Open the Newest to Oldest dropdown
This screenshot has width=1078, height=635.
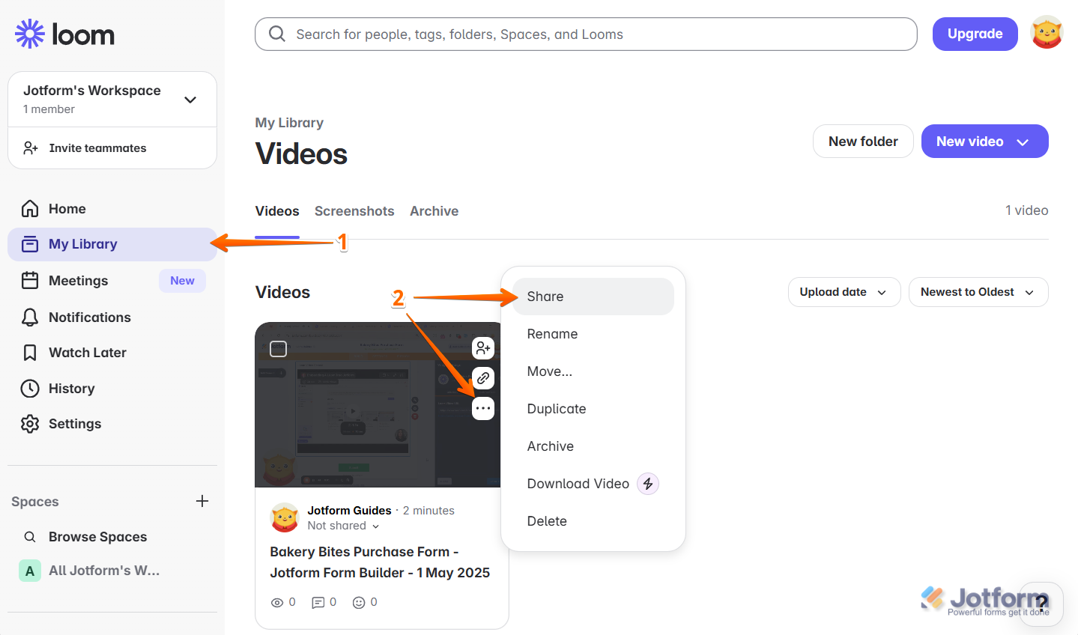tap(978, 292)
